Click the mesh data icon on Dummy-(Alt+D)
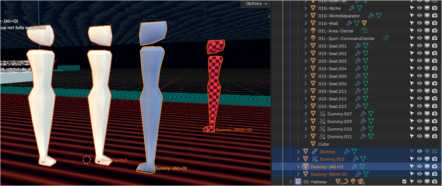This screenshot has width=442, height=186. pyautogui.click(x=362, y=166)
